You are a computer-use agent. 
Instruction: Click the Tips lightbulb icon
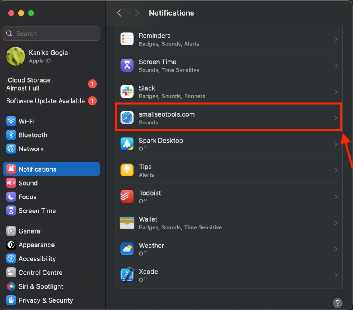(127, 170)
